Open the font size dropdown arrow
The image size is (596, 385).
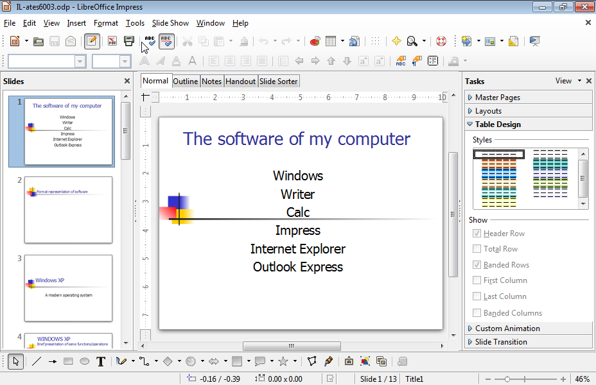tap(125, 61)
